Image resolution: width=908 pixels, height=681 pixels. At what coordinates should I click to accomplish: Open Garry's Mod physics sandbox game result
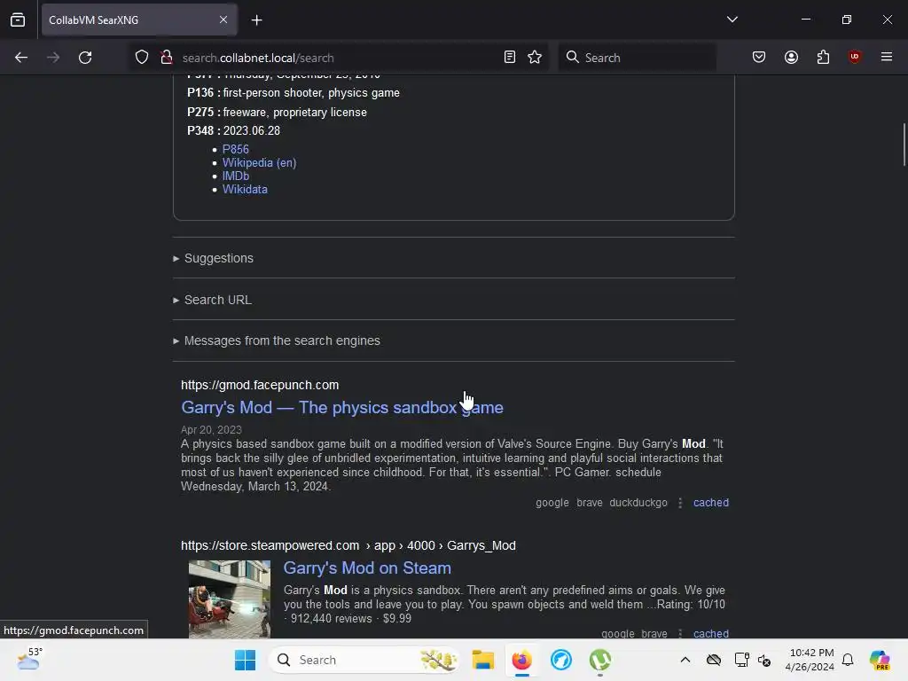[x=342, y=408]
